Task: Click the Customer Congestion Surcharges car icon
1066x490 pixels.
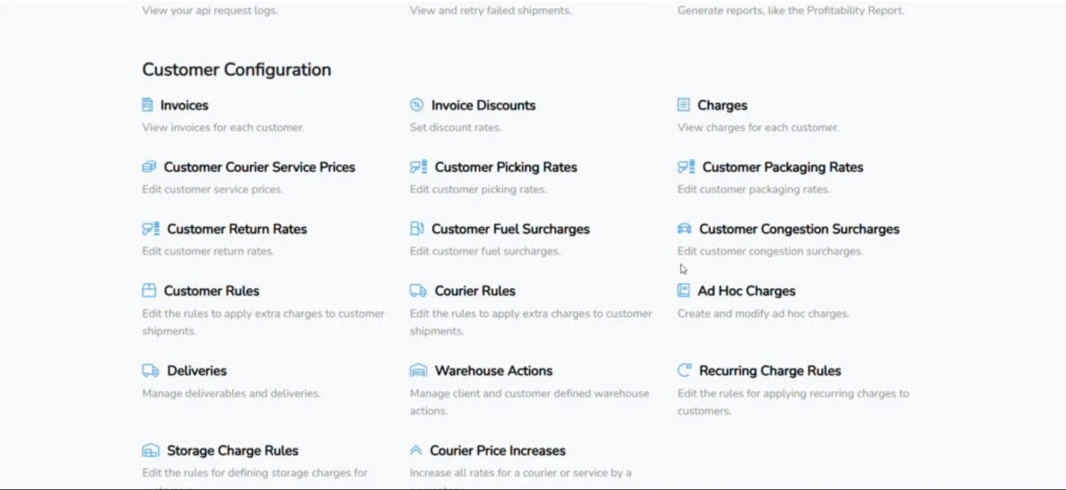Action: click(684, 228)
